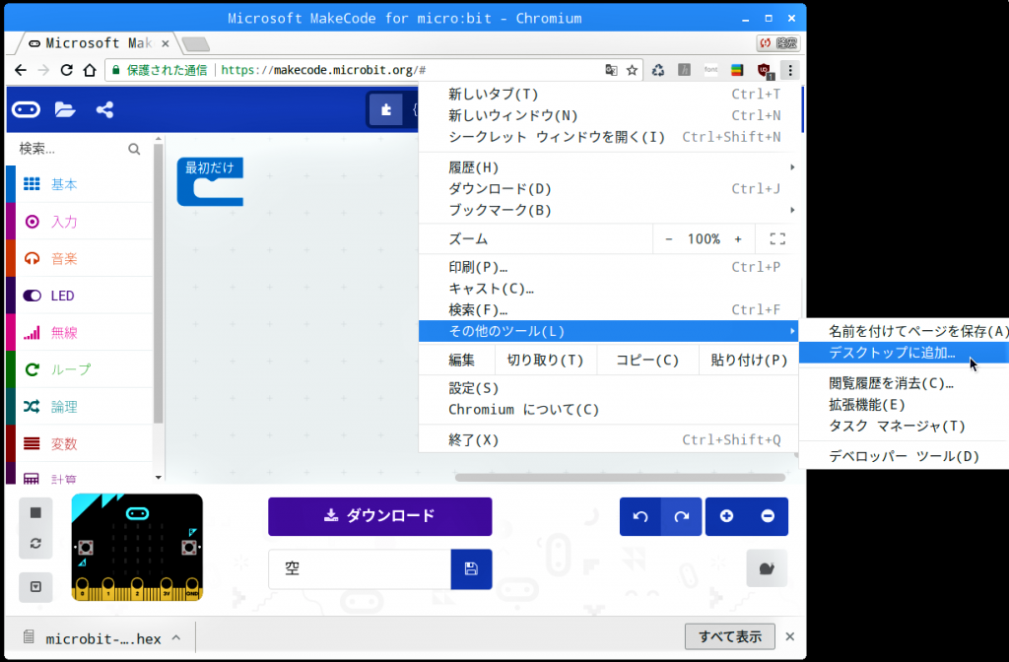
Task: Open the projects folder icon
Action: [x=65, y=110]
